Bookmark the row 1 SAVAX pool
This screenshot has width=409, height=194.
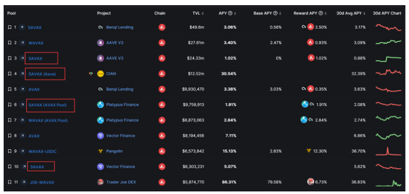pyautogui.click(x=10, y=27)
